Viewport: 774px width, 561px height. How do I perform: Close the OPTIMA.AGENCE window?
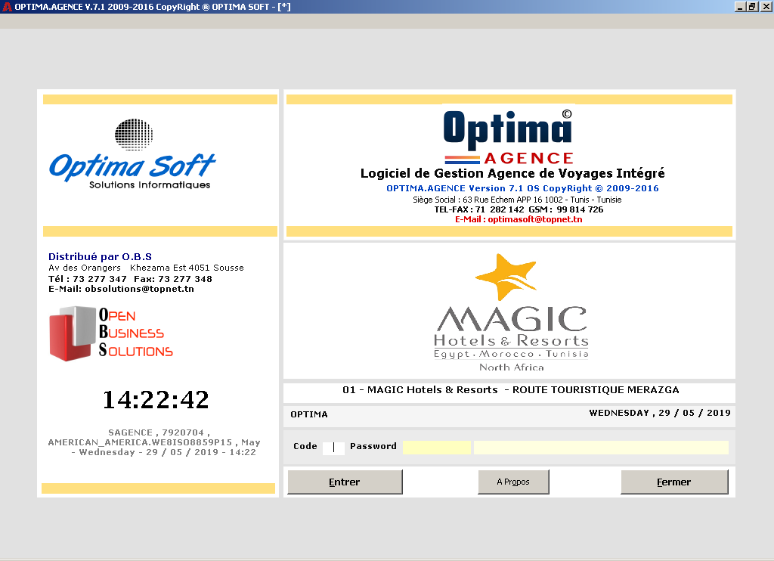[765, 6]
